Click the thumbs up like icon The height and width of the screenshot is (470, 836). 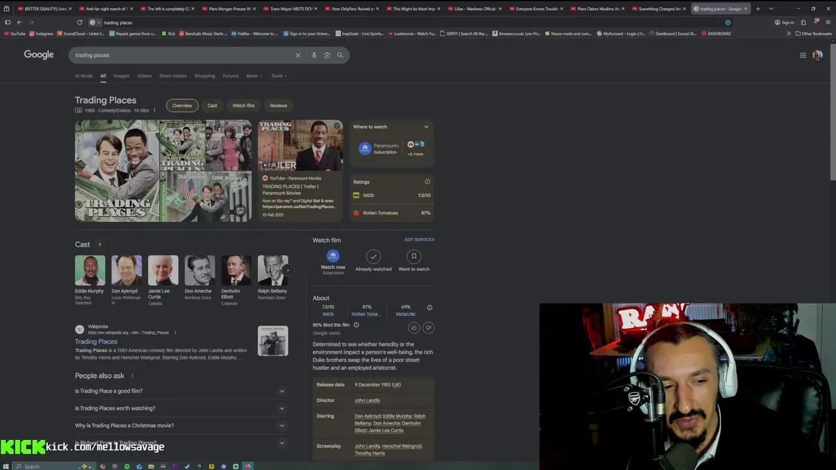[413, 328]
